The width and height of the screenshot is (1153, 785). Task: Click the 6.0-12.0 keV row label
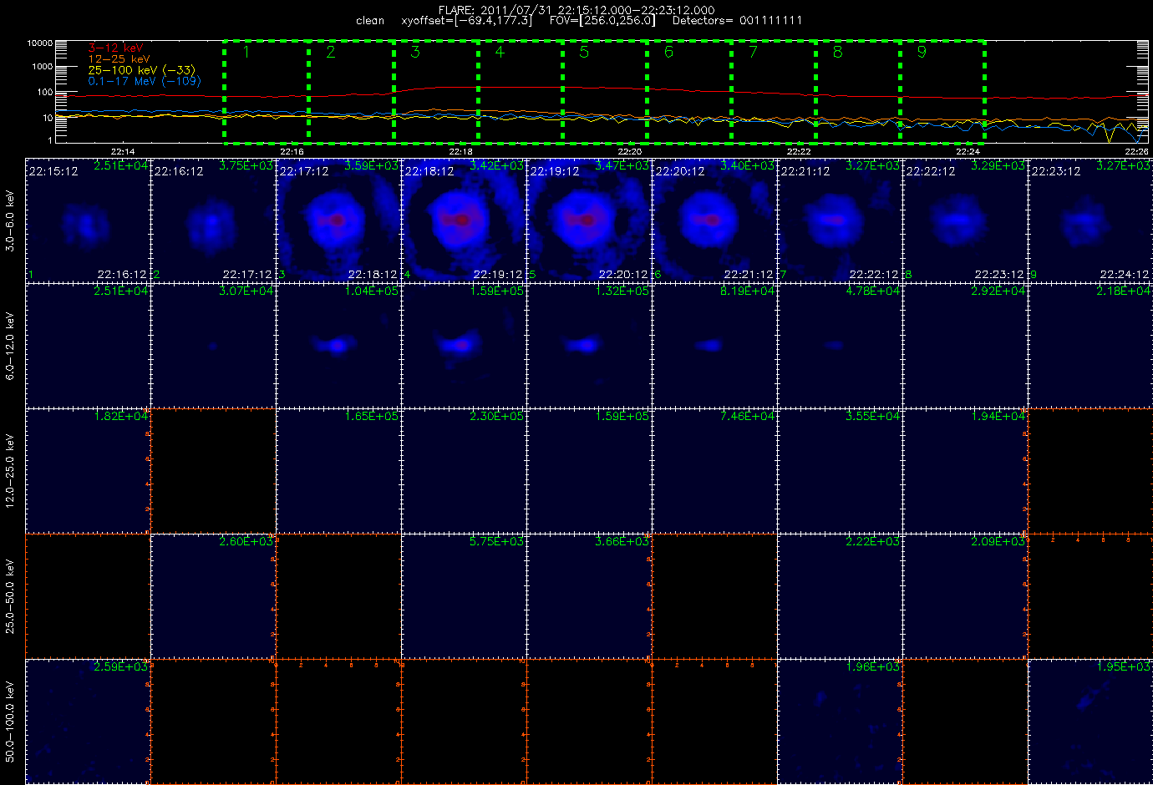10,346
